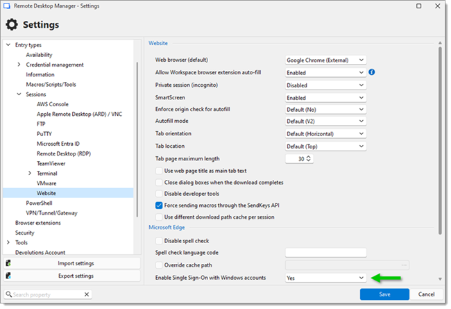Click the info icon beside auto-fill dropdown
The width and height of the screenshot is (451, 309).
tap(372, 72)
